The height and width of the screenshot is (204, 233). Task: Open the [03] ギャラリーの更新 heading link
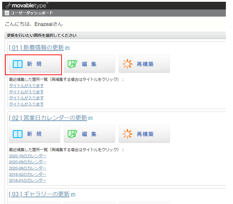39,194
